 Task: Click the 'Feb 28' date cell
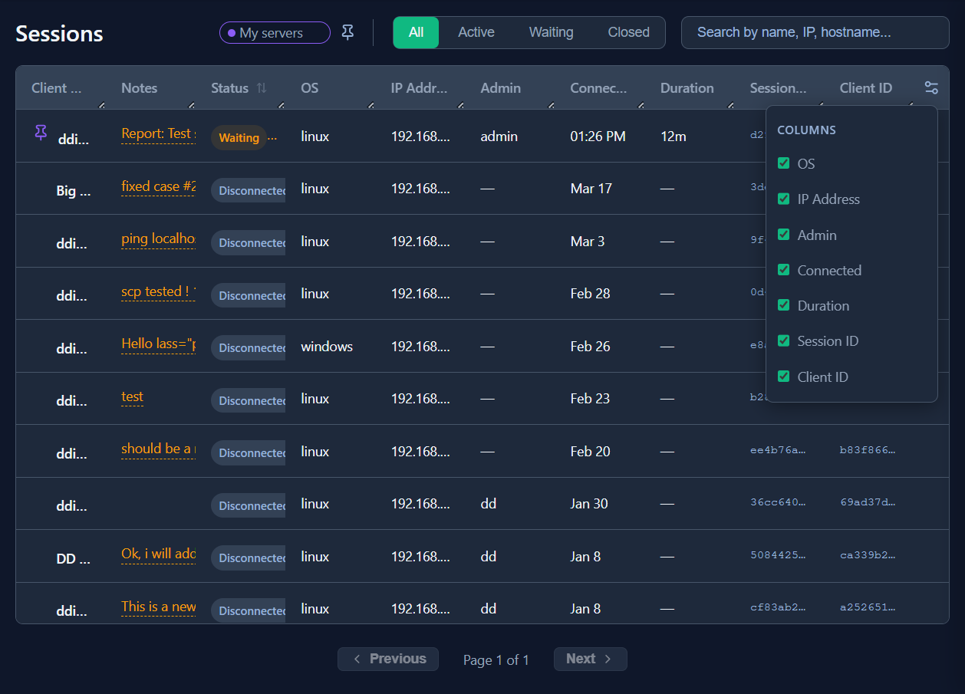[x=590, y=294]
